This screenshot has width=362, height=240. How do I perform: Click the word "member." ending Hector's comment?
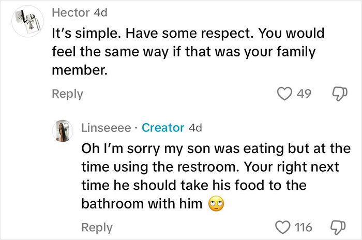[x=79, y=70]
